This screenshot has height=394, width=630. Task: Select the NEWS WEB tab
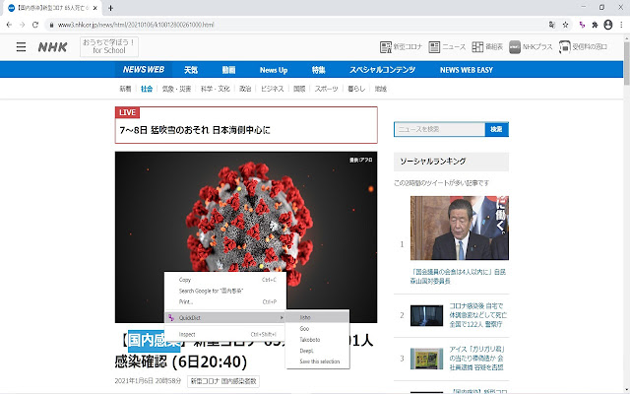click(x=144, y=70)
